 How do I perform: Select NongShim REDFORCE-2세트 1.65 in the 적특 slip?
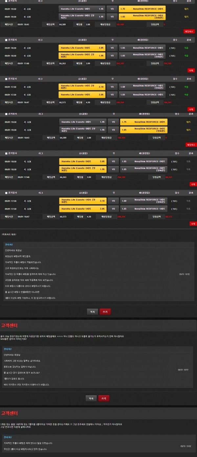point(144,162)
